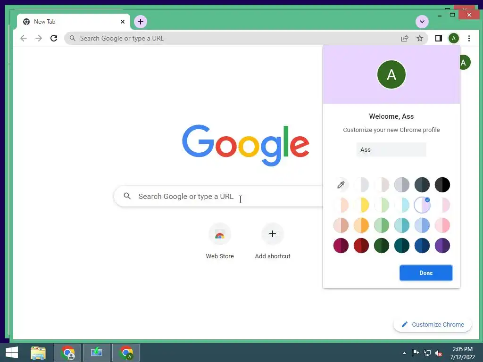Open Action Center flag icon

(416, 353)
